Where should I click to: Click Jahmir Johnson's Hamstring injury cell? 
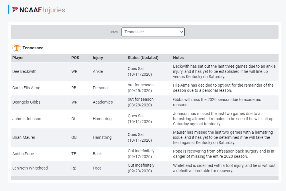pyautogui.click(x=102, y=119)
